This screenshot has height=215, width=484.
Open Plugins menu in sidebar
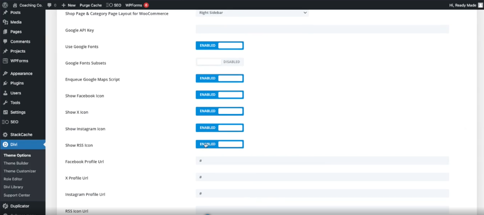click(x=17, y=83)
